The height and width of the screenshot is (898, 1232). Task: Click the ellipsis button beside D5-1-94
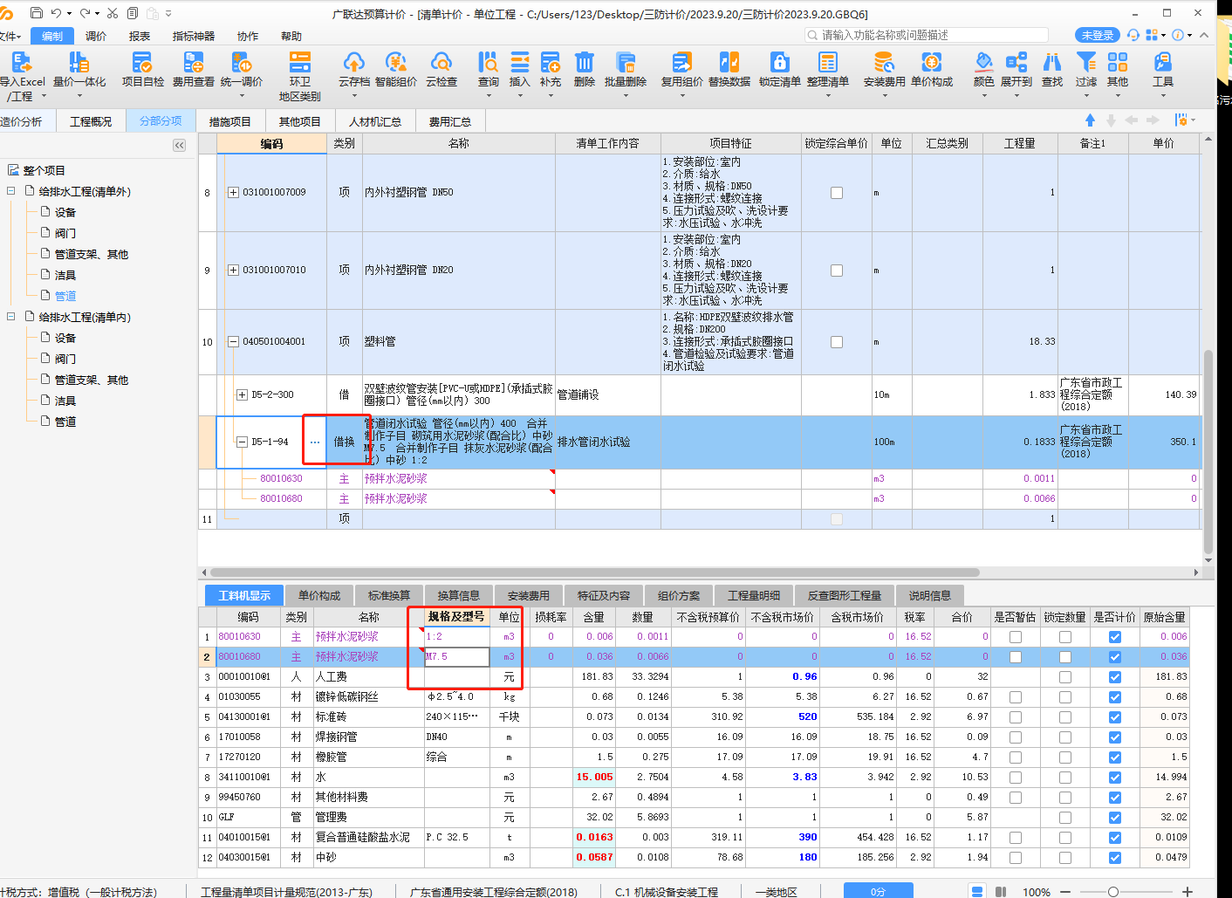coord(315,442)
